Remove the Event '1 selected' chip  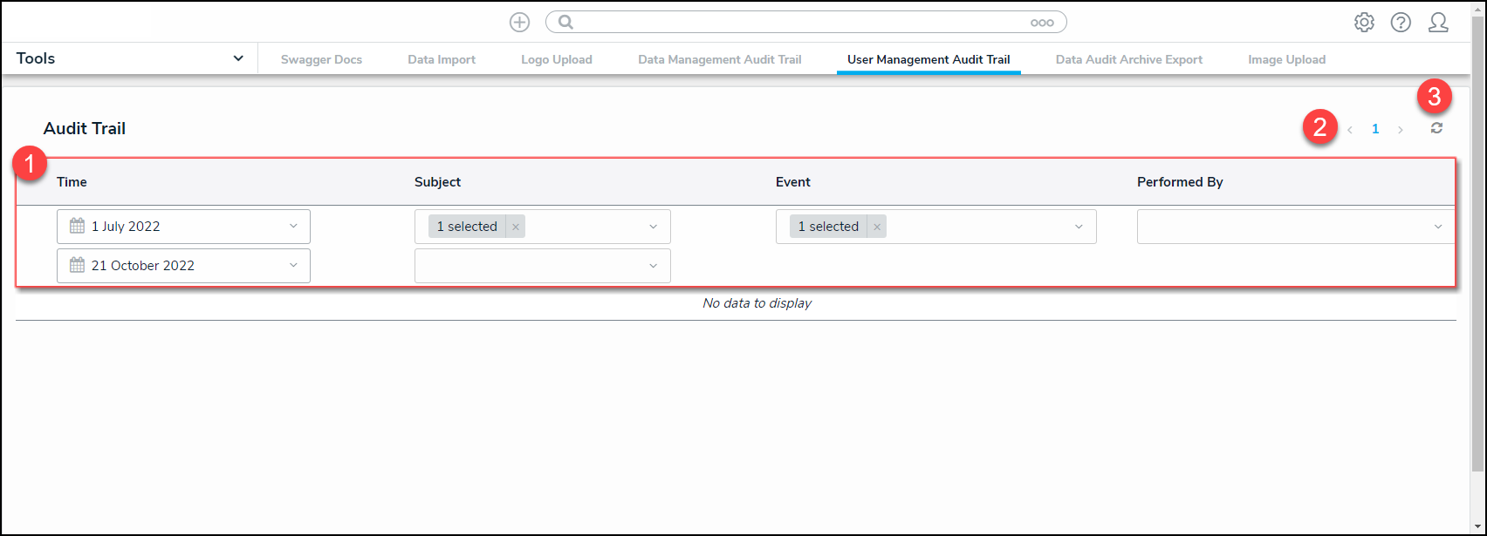(877, 227)
